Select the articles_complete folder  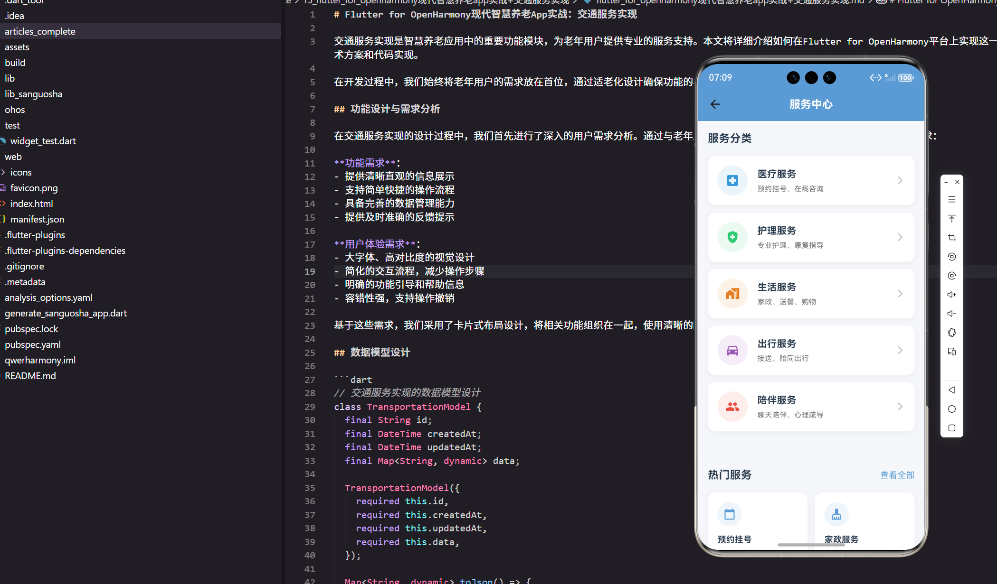click(x=141, y=31)
